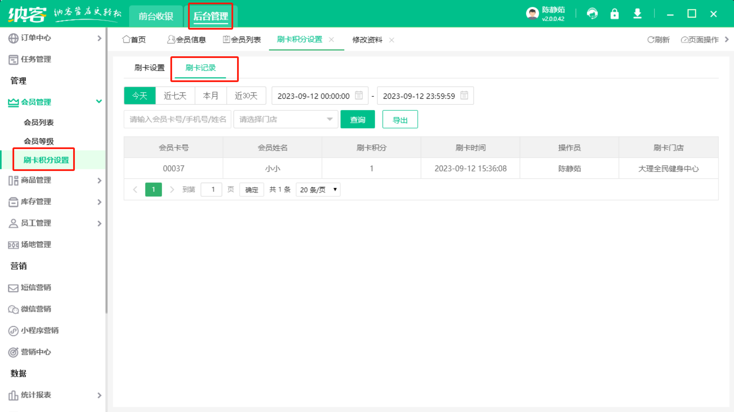Switch to the 刷卡设置 tab
Image resolution: width=734 pixels, height=412 pixels.
pos(149,68)
